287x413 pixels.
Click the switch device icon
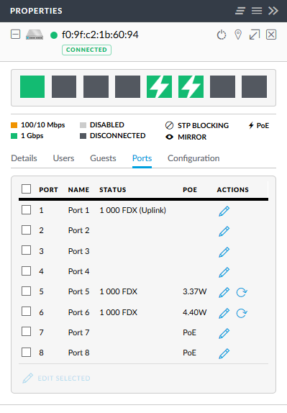pos(35,35)
